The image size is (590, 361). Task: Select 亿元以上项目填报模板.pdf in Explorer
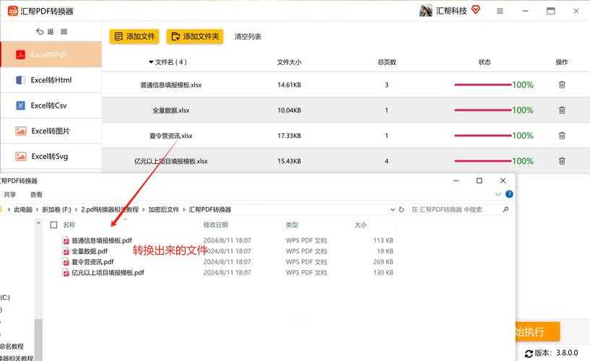point(108,272)
